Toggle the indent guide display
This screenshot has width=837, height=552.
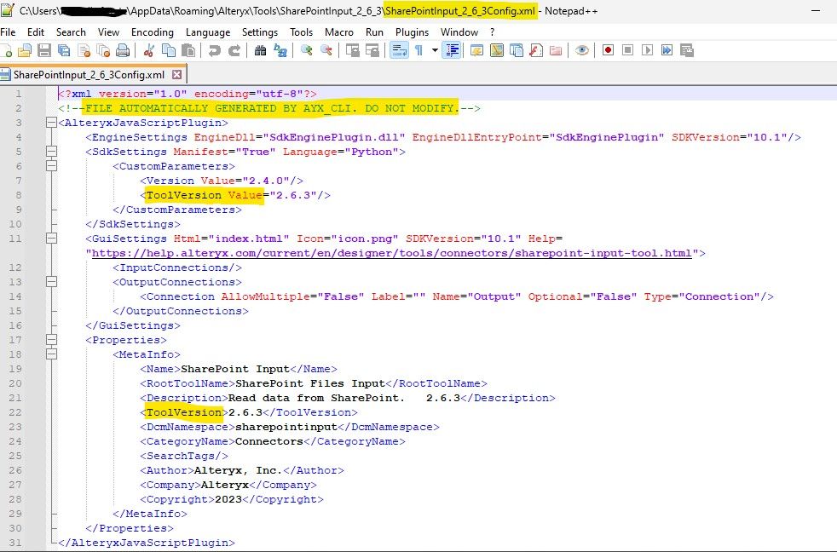click(x=452, y=50)
